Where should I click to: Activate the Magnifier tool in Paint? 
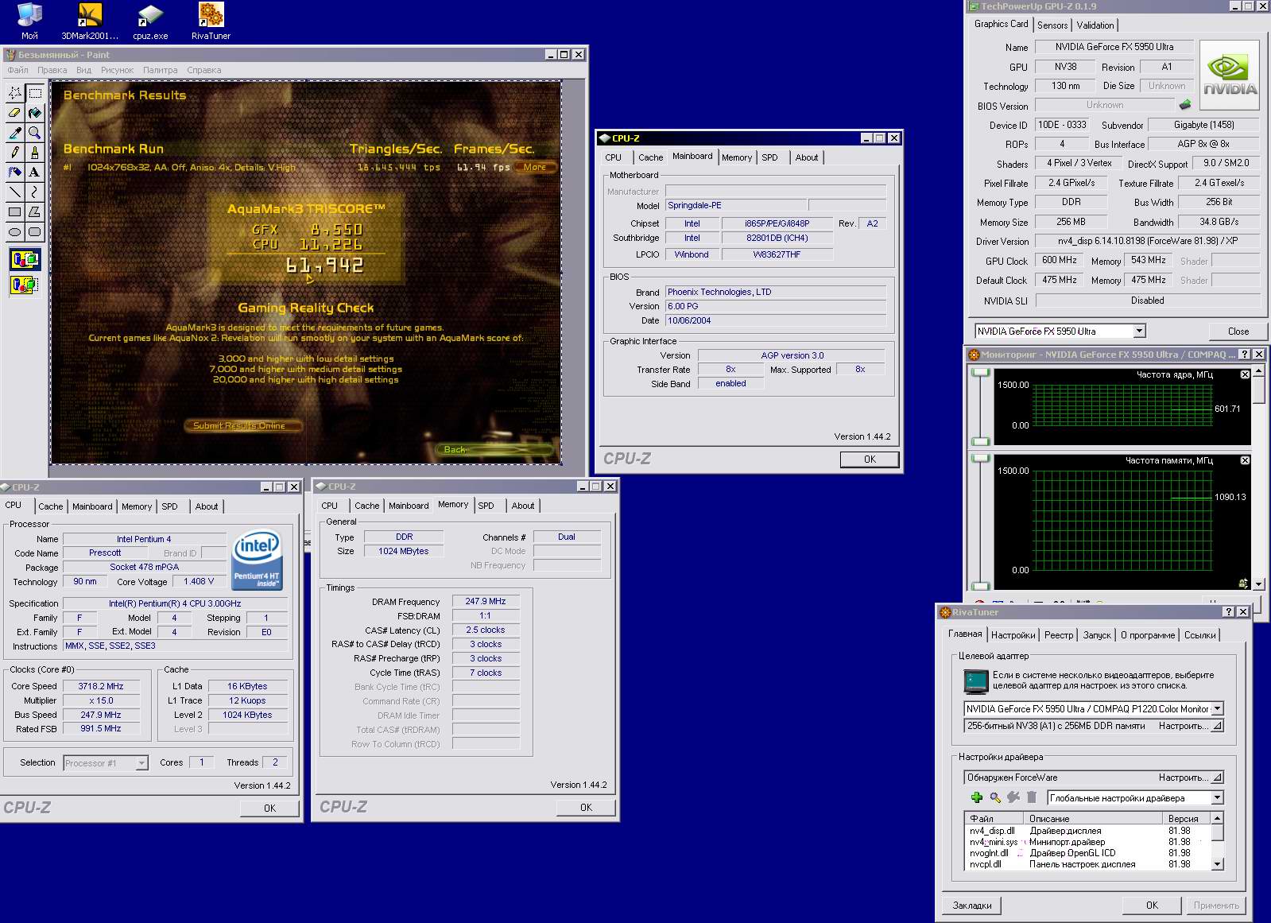coord(35,133)
